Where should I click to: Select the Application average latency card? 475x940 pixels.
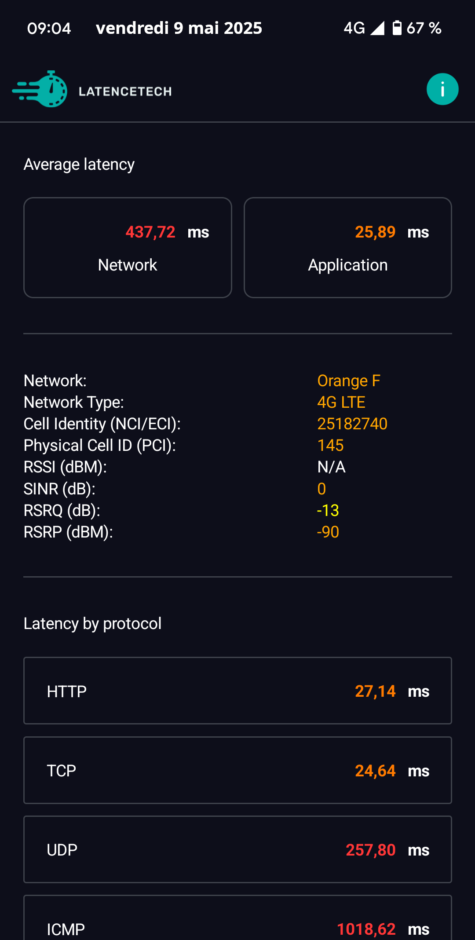[348, 248]
